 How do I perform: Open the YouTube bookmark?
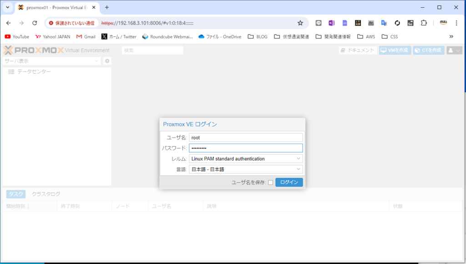(x=17, y=36)
